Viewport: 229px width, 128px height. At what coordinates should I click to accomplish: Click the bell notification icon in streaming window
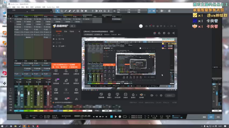[169, 33]
